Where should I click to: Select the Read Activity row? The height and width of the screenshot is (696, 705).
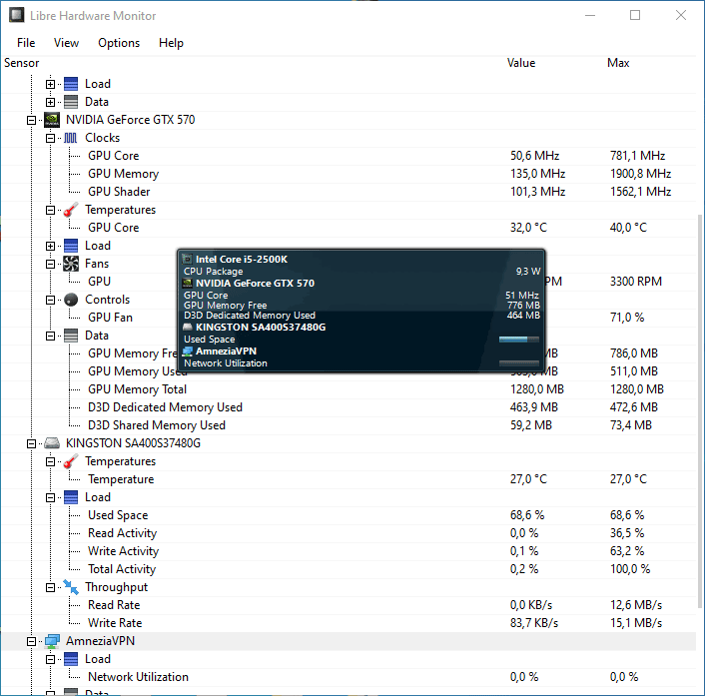[x=349, y=533]
